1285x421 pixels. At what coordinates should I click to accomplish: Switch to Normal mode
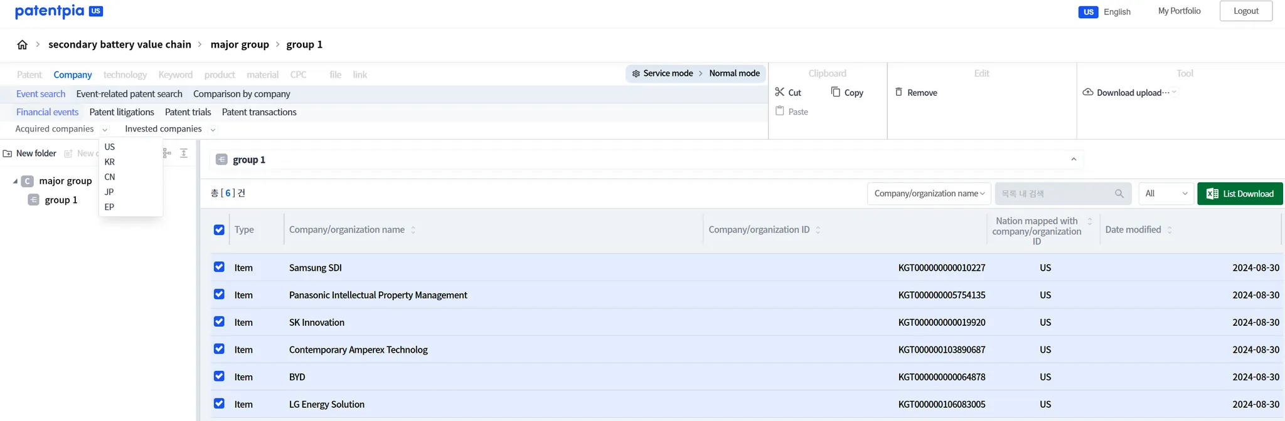coord(734,73)
